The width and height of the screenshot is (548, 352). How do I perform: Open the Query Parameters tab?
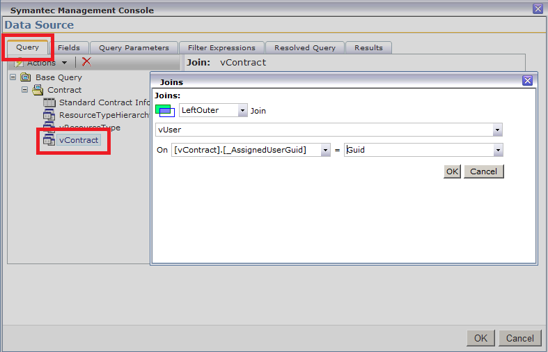pyautogui.click(x=134, y=48)
